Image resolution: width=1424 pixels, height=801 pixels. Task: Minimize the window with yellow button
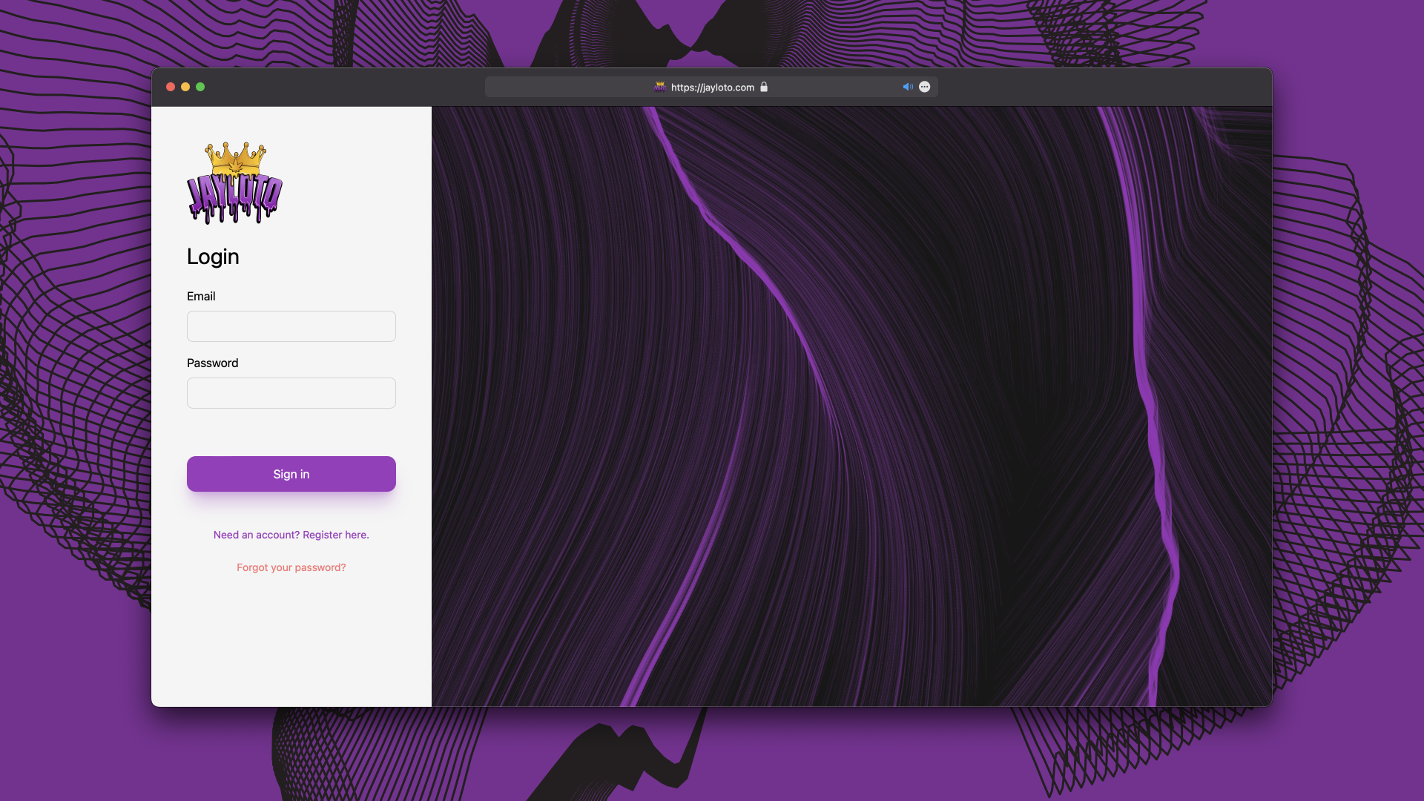(185, 87)
